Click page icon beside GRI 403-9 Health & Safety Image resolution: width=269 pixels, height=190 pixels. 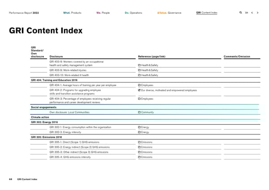tap(139, 70)
